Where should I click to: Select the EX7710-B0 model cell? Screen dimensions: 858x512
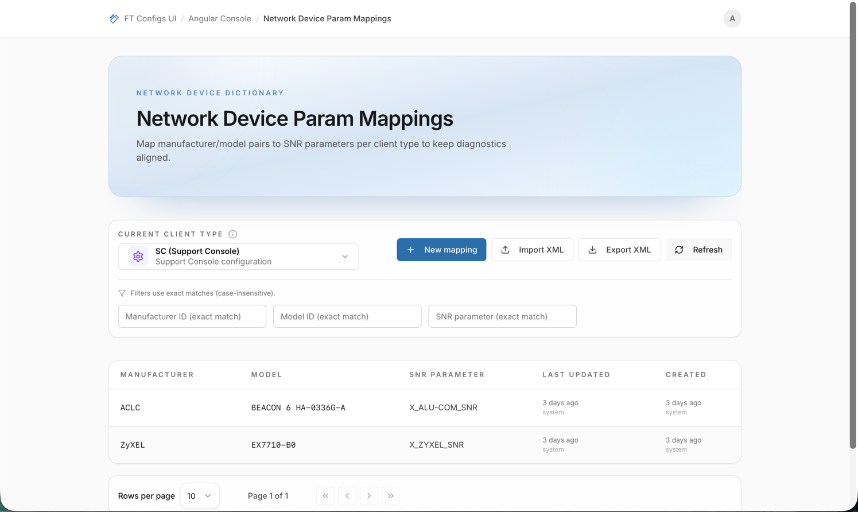click(x=273, y=445)
